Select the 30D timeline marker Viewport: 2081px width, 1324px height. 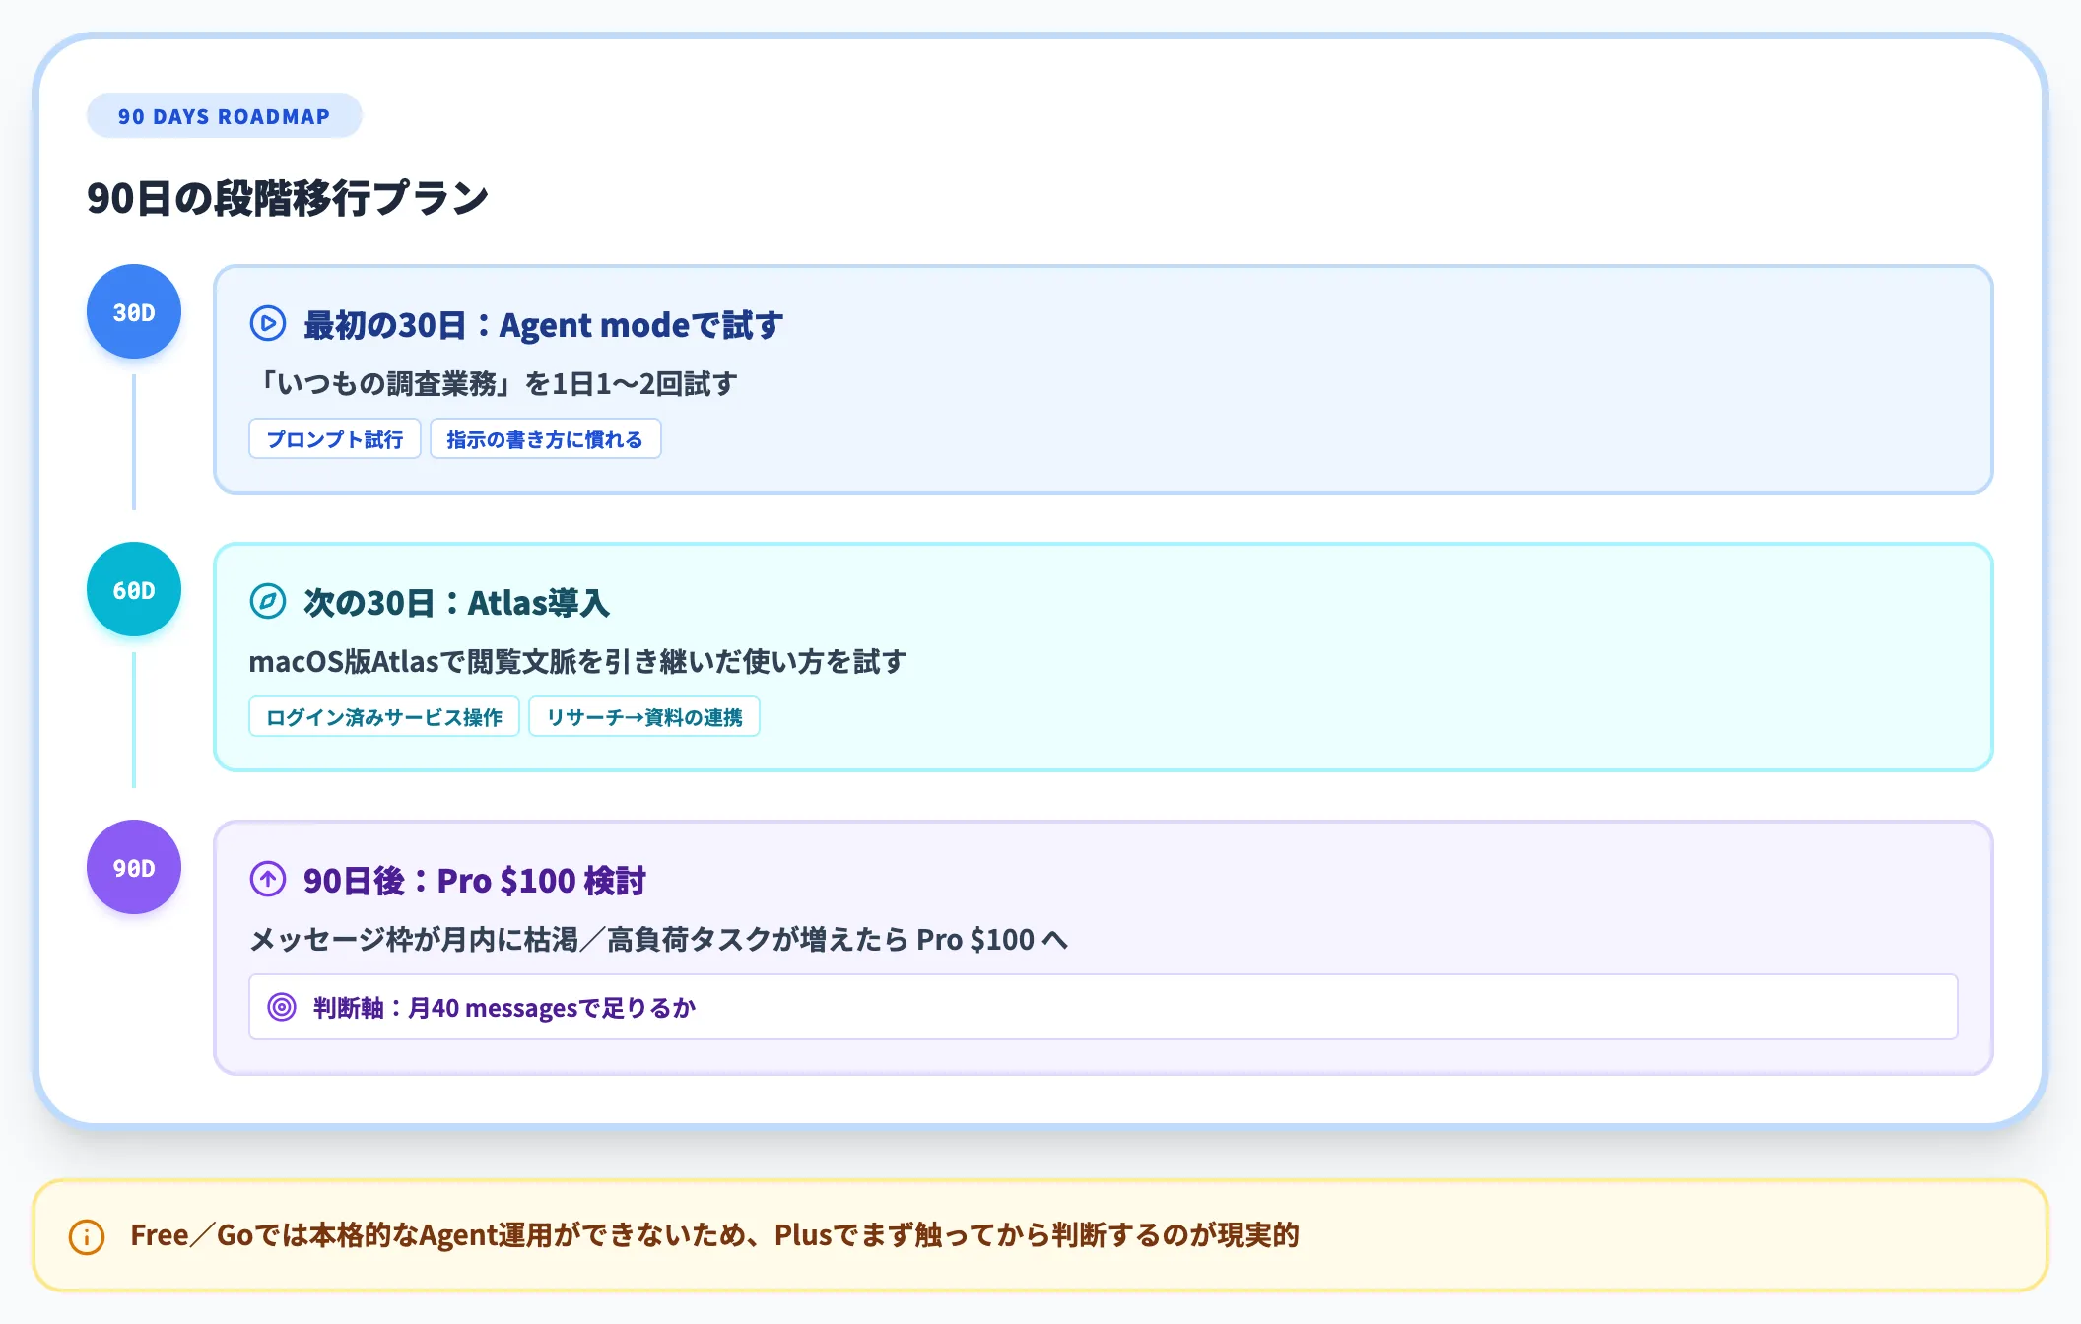click(134, 311)
